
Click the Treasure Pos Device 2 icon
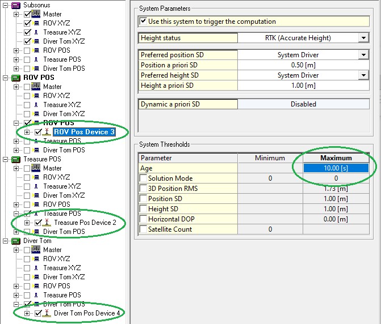click(47, 223)
